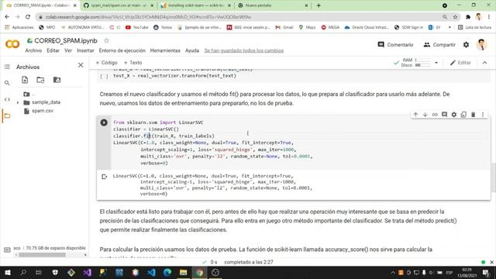Refresh the Files panel
The width and height of the screenshot is (496, 279).
click(40, 80)
